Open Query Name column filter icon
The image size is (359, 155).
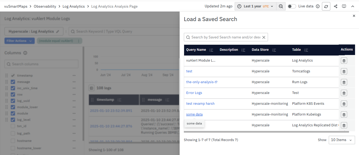coord(211,50)
